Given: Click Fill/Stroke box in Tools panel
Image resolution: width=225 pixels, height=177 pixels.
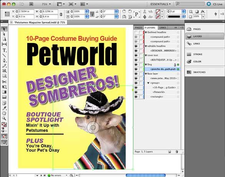Looking at the screenshot, I should click(x=4, y=124).
